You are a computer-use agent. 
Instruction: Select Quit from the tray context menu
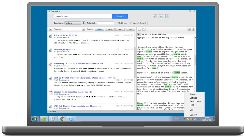point(192,110)
